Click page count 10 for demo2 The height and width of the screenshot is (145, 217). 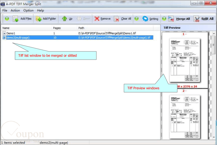(55, 37)
